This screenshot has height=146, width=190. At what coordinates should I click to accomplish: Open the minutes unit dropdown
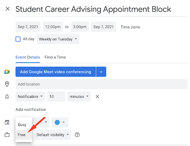[79, 96]
